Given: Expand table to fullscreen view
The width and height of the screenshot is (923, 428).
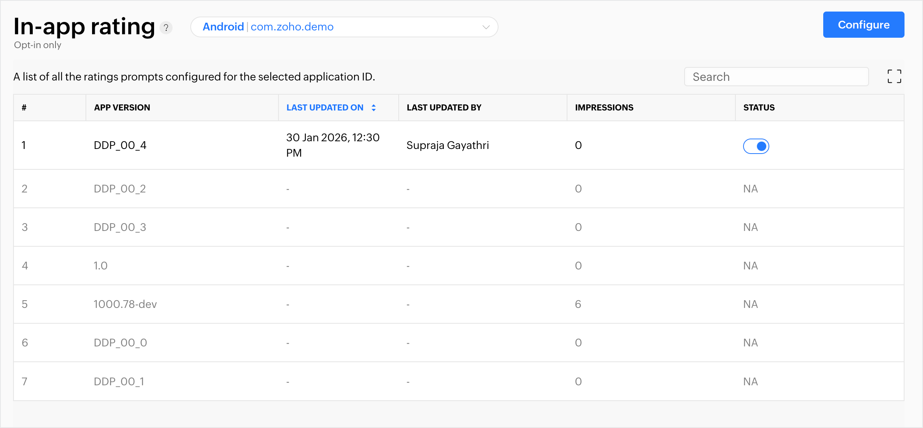Looking at the screenshot, I should tap(894, 77).
